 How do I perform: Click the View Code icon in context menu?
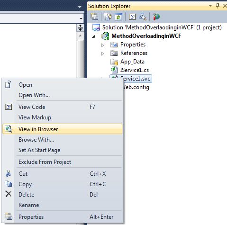pos(9,107)
